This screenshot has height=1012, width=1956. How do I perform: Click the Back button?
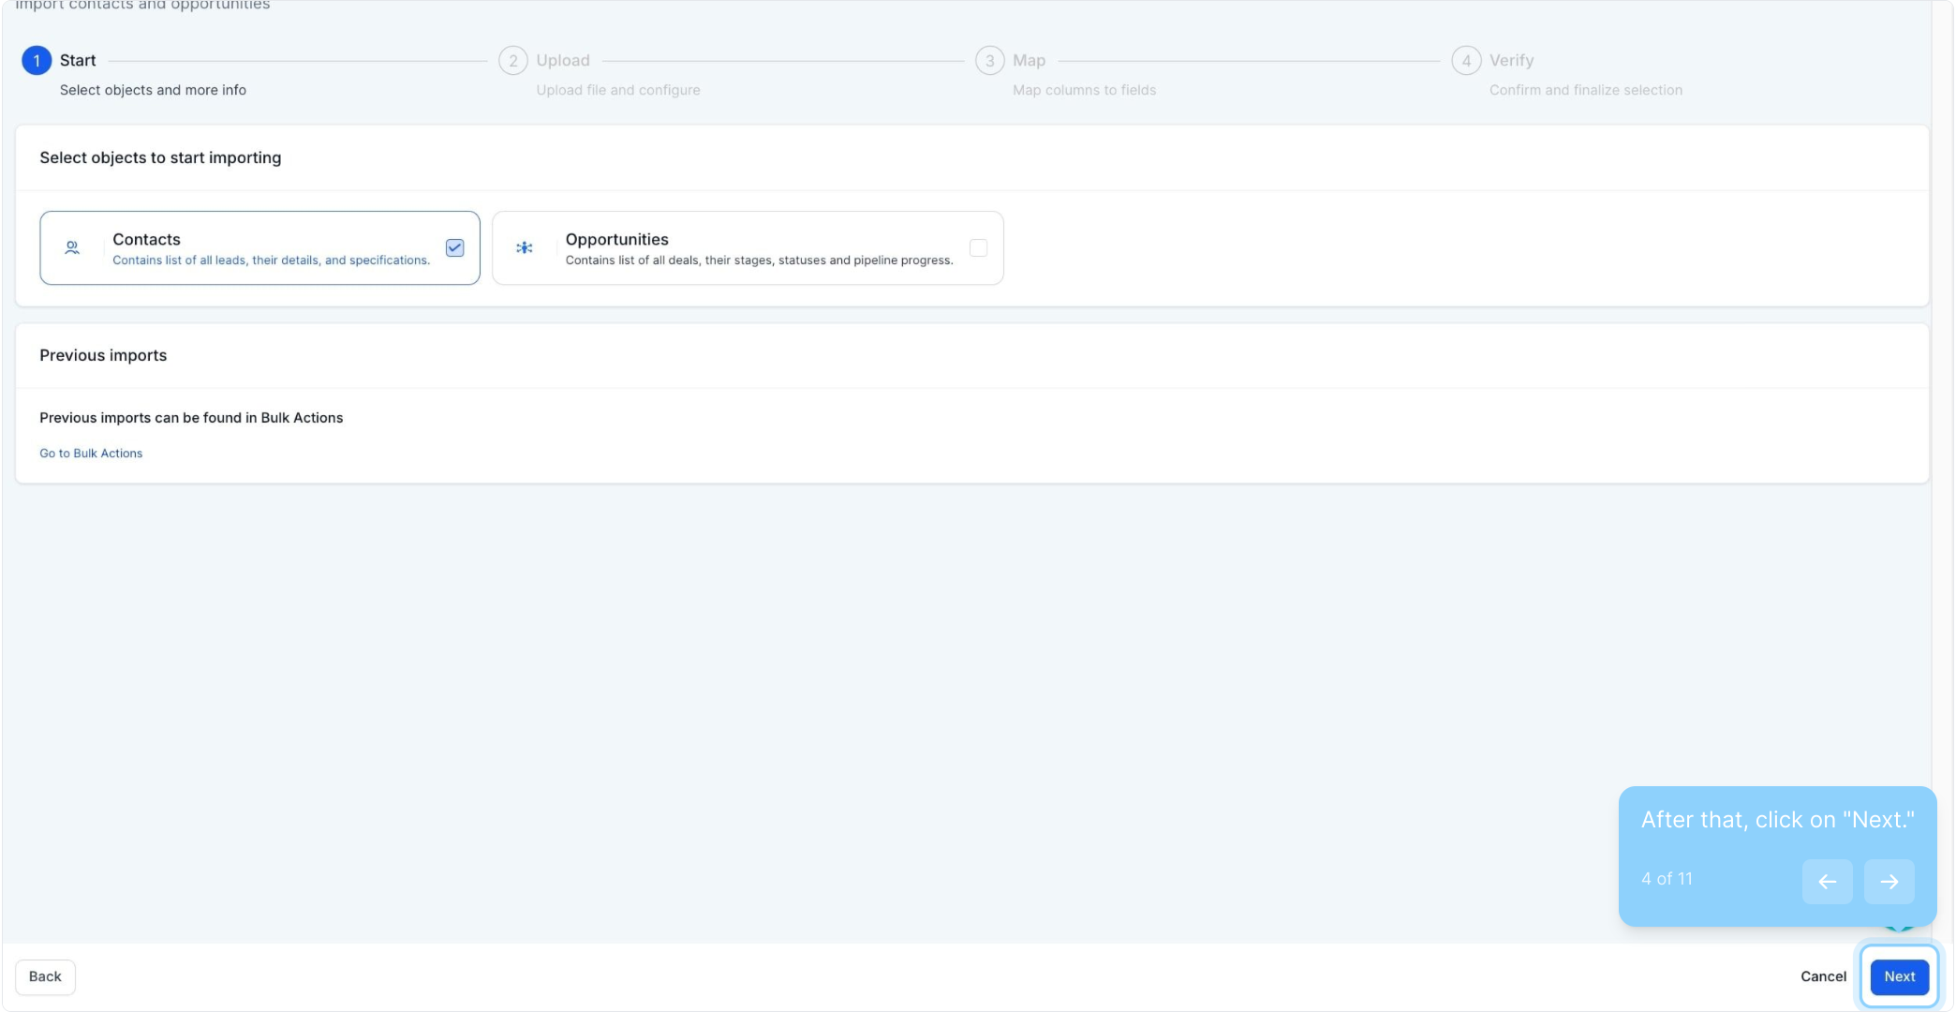[45, 976]
